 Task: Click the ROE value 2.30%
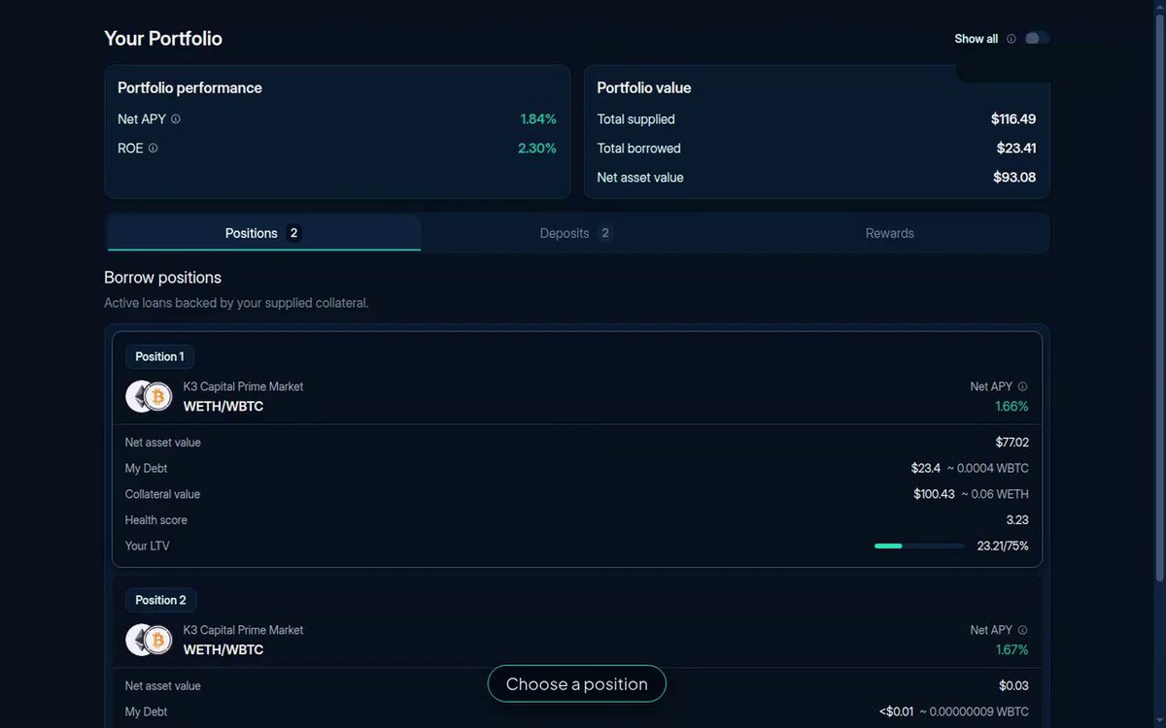pos(537,149)
